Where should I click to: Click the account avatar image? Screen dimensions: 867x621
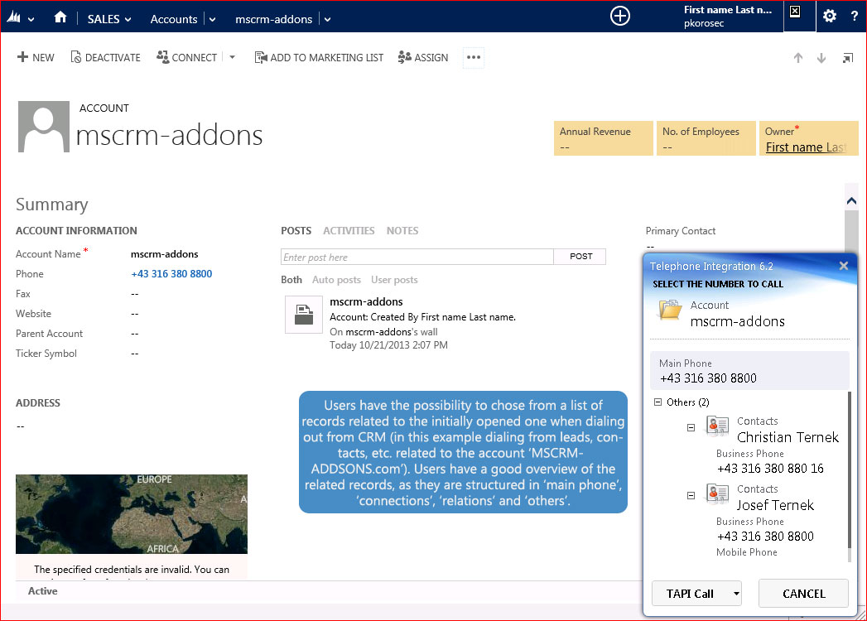tap(44, 127)
